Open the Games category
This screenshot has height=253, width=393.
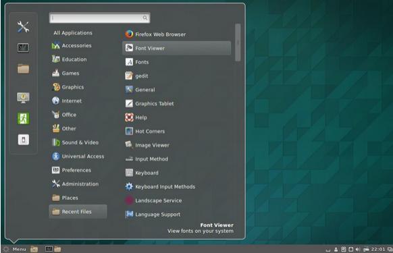[x=78, y=73]
